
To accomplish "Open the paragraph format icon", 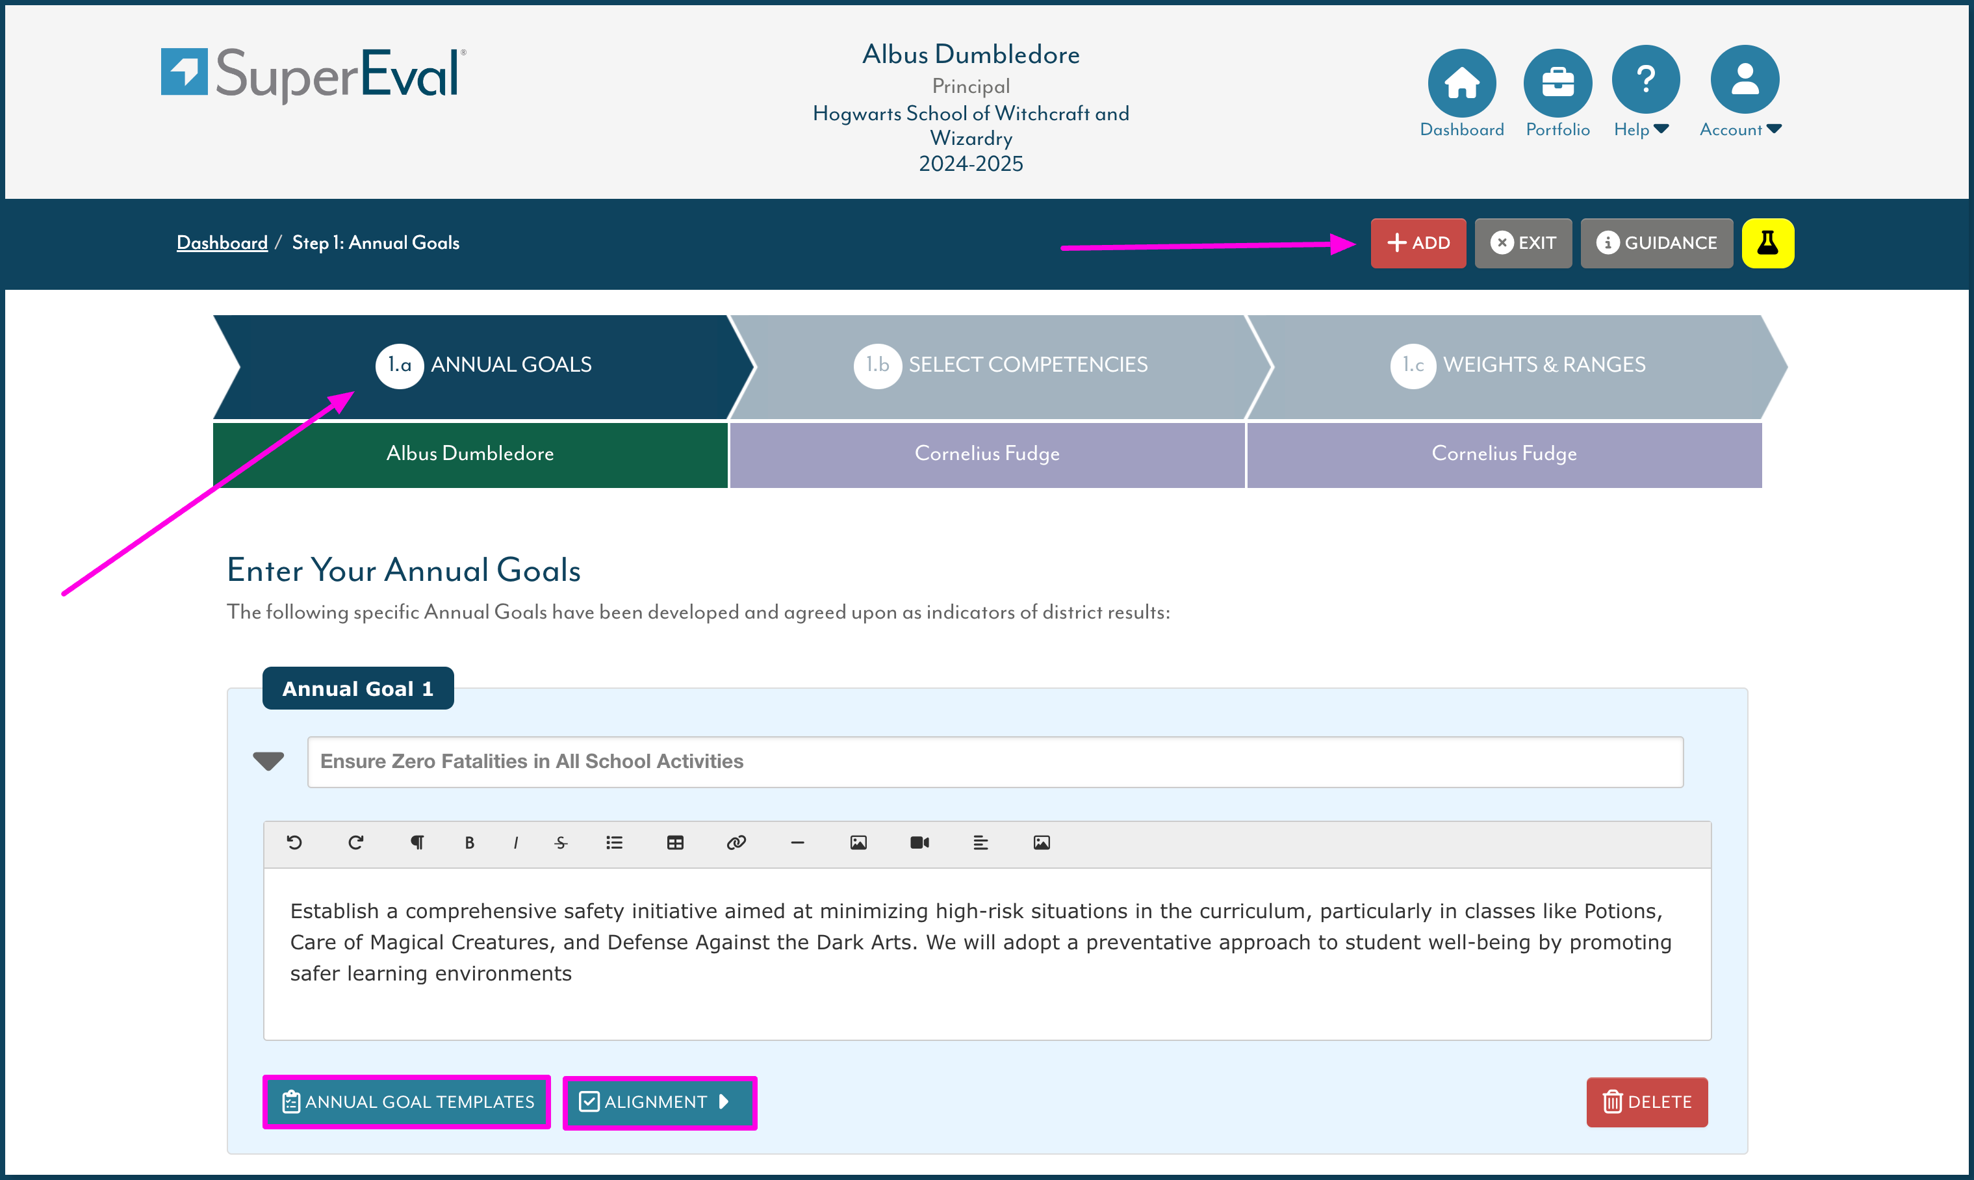I will tap(417, 843).
